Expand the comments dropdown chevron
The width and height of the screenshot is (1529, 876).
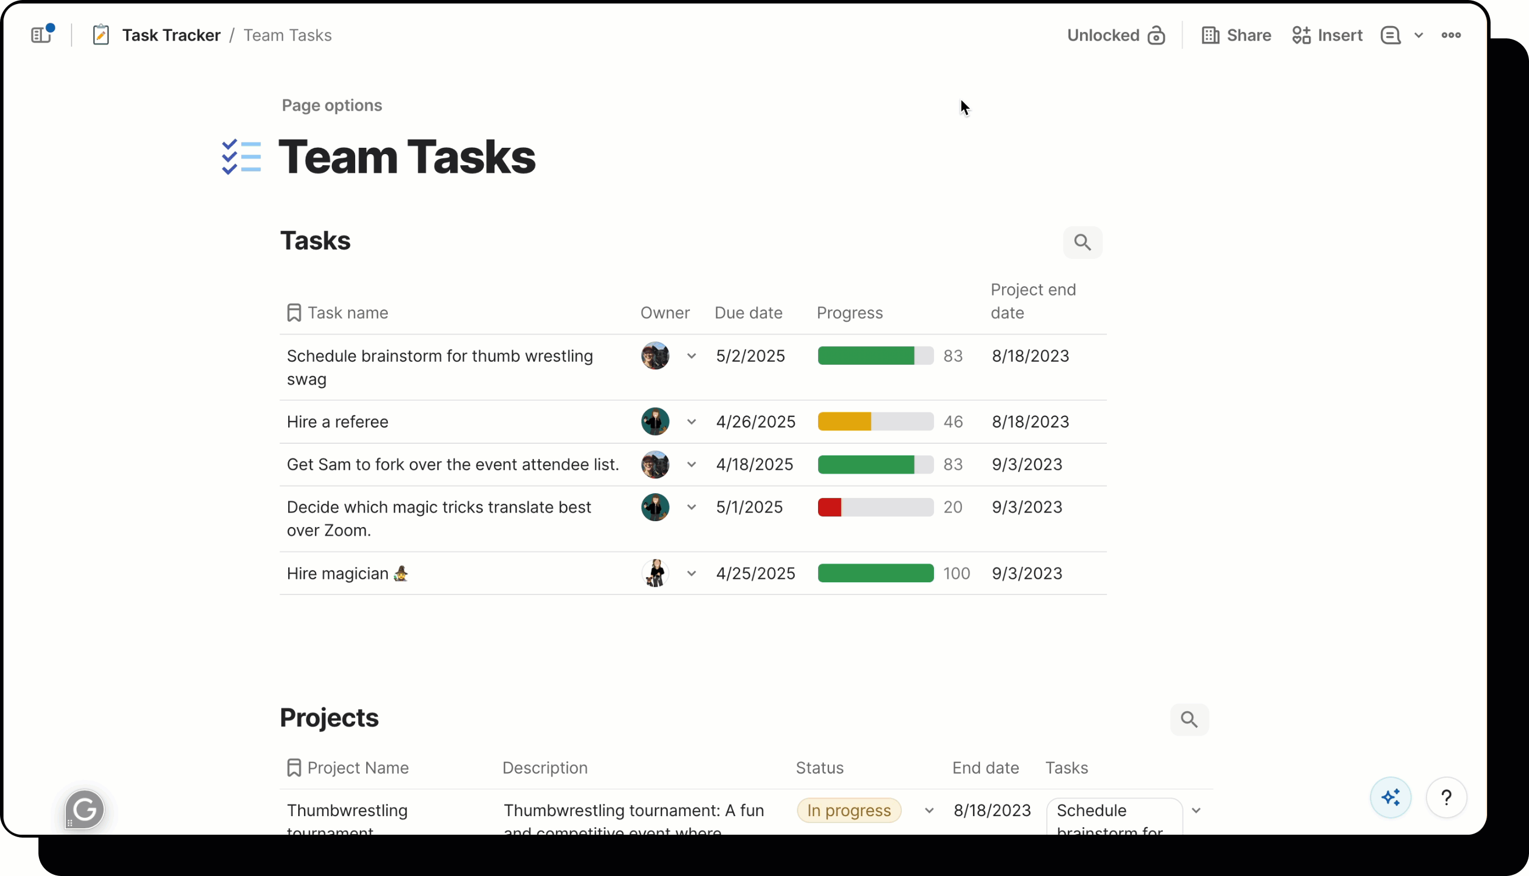tap(1418, 35)
